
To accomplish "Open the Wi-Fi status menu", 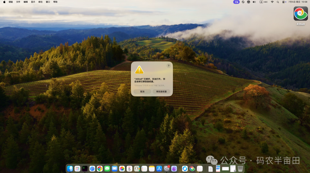I will tap(272, 2).
